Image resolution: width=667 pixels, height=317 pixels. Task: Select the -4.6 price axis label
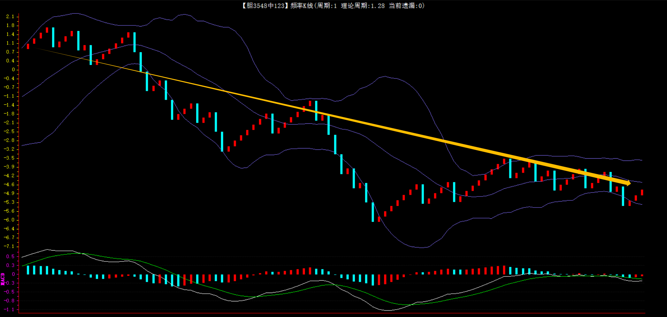point(10,184)
